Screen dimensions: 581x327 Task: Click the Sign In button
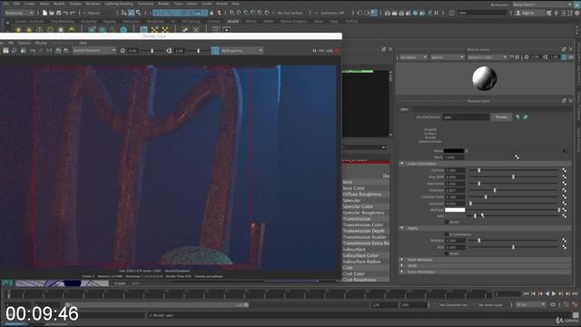pos(527,13)
